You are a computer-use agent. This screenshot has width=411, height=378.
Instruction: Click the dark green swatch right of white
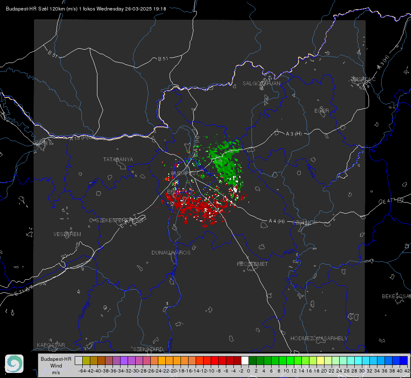coord(252,361)
